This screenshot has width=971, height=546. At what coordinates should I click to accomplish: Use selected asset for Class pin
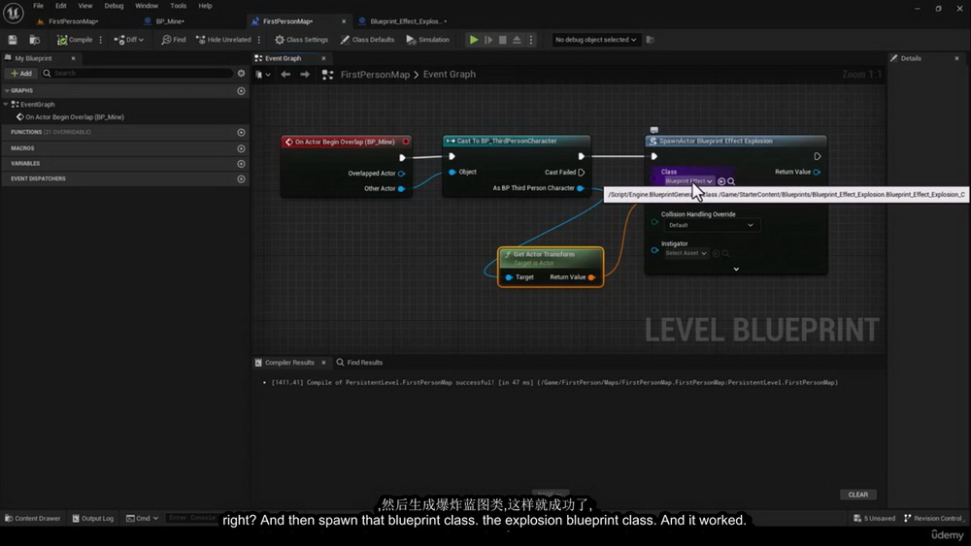[721, 181]
